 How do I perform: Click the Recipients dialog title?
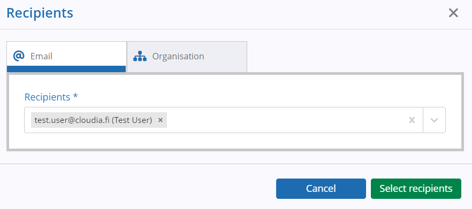click(x=40, y=13)
